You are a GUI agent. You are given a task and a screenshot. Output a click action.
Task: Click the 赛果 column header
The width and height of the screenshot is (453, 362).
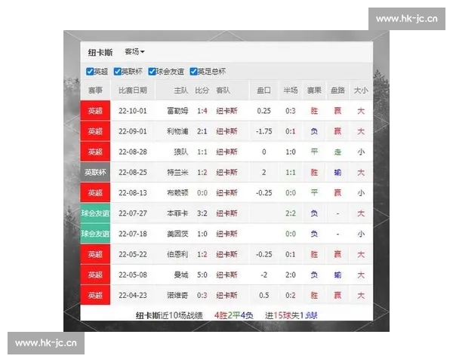314,90
